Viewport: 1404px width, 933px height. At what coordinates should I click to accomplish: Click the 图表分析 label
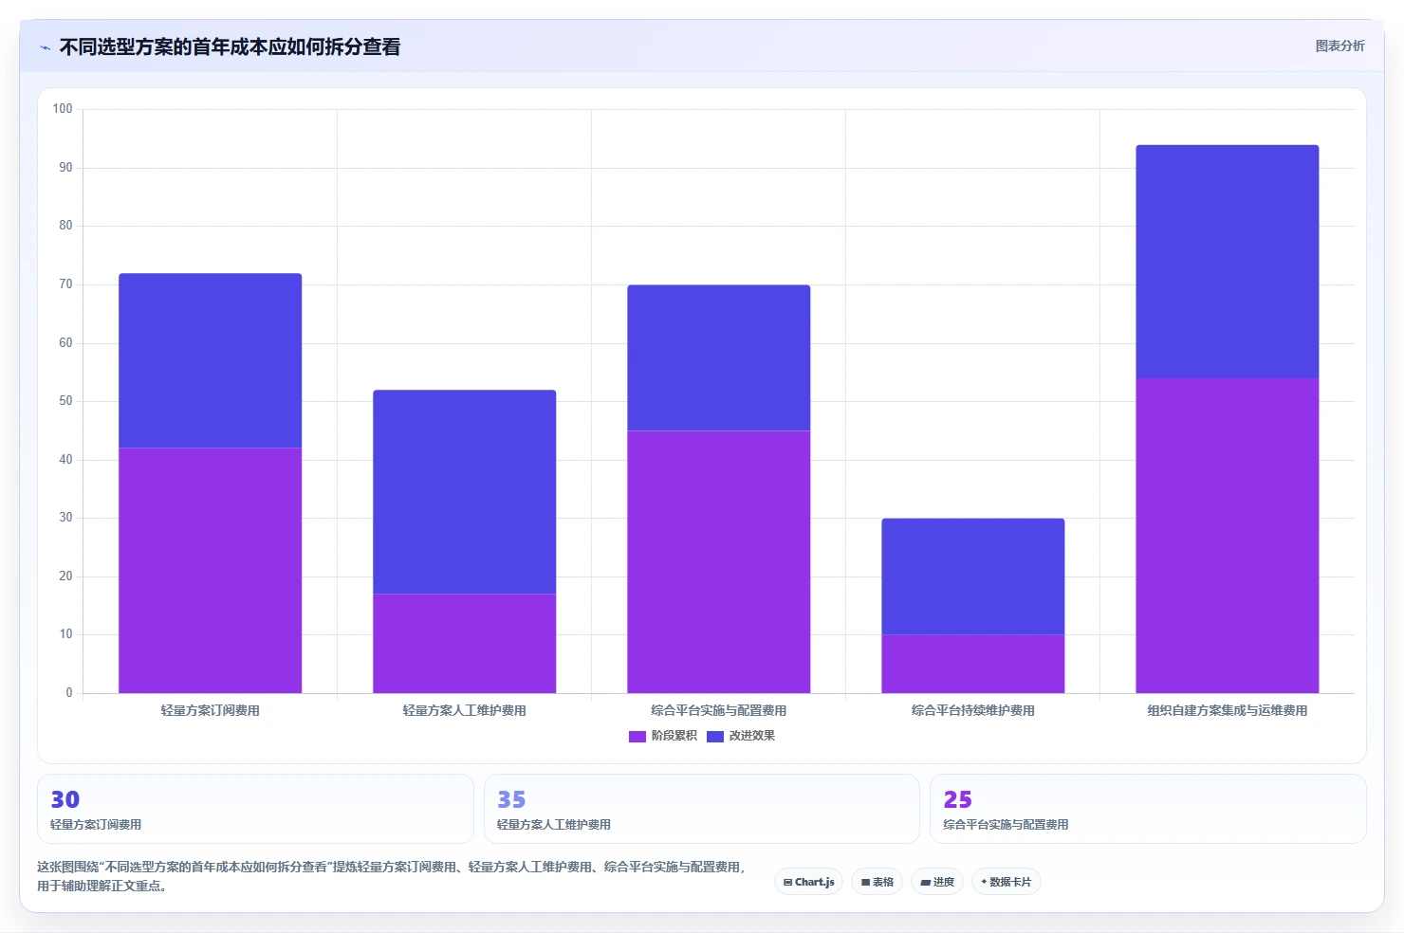1339,46
